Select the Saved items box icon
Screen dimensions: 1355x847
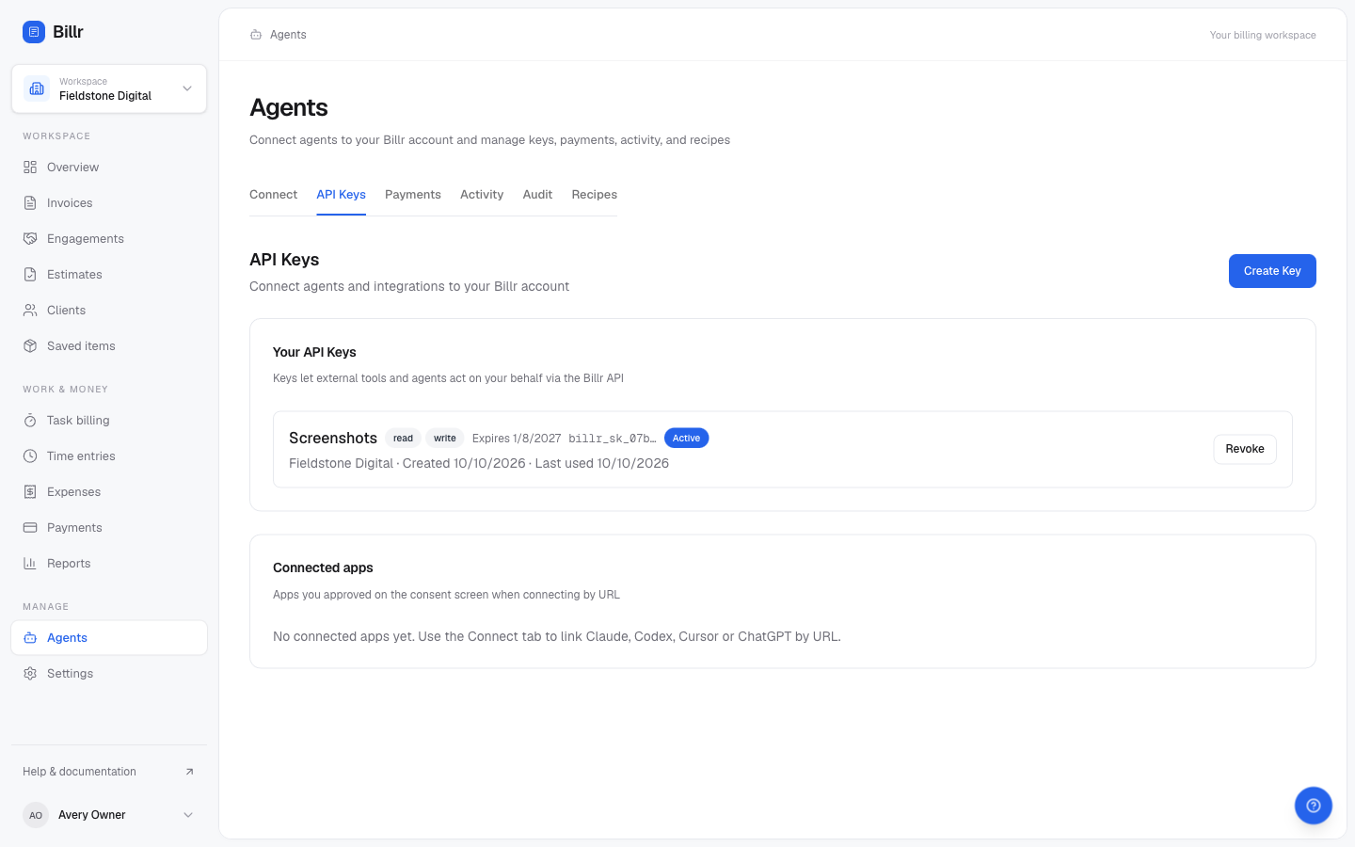pos(30,346)
